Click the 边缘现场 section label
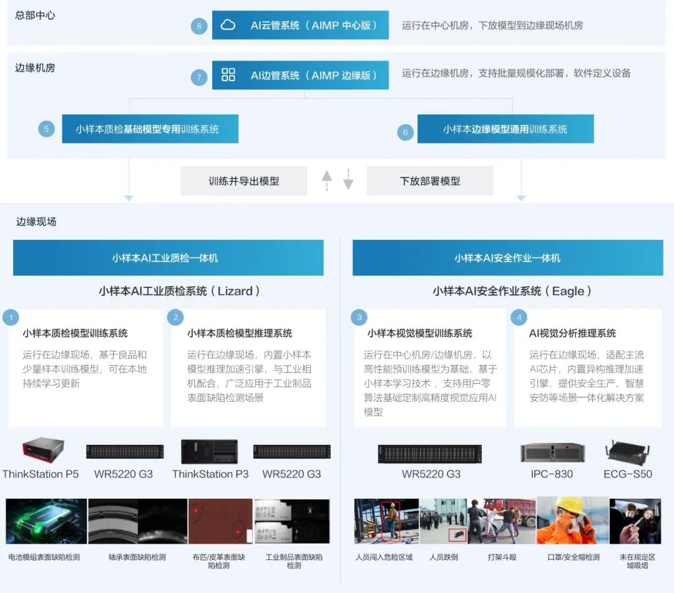Viewport: 674px width, 593px height. point(36,222)
